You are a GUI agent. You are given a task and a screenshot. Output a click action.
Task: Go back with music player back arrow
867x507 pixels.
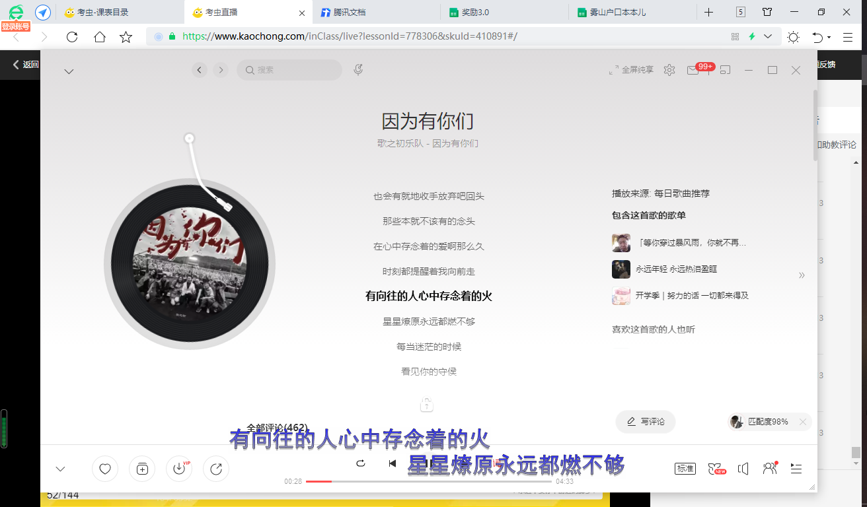tap(200, 69)
